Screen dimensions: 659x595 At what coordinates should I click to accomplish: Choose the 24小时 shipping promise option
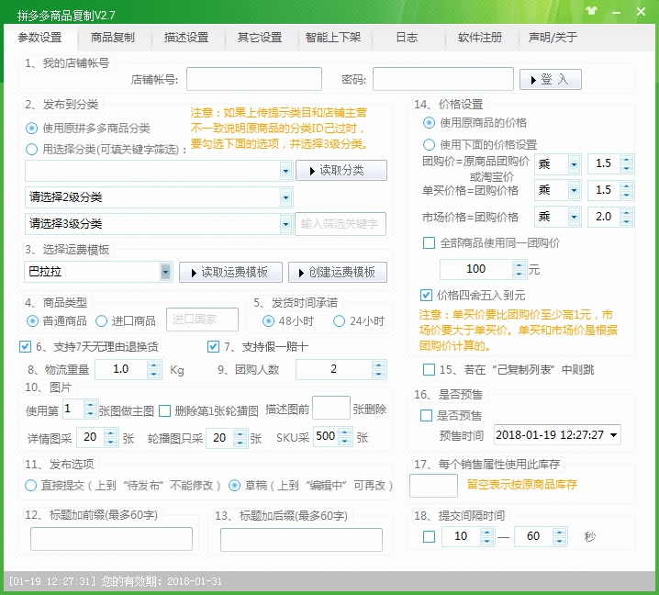[x=340, y=320]
